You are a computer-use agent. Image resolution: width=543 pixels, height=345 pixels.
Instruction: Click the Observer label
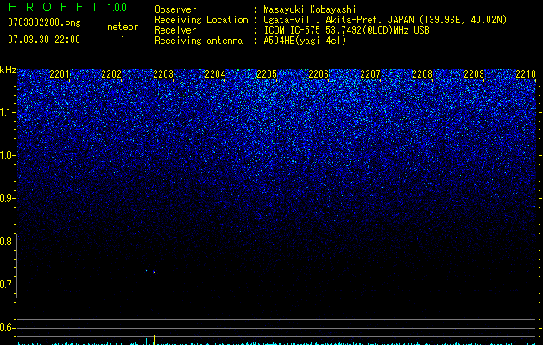(x=175, y=9)
